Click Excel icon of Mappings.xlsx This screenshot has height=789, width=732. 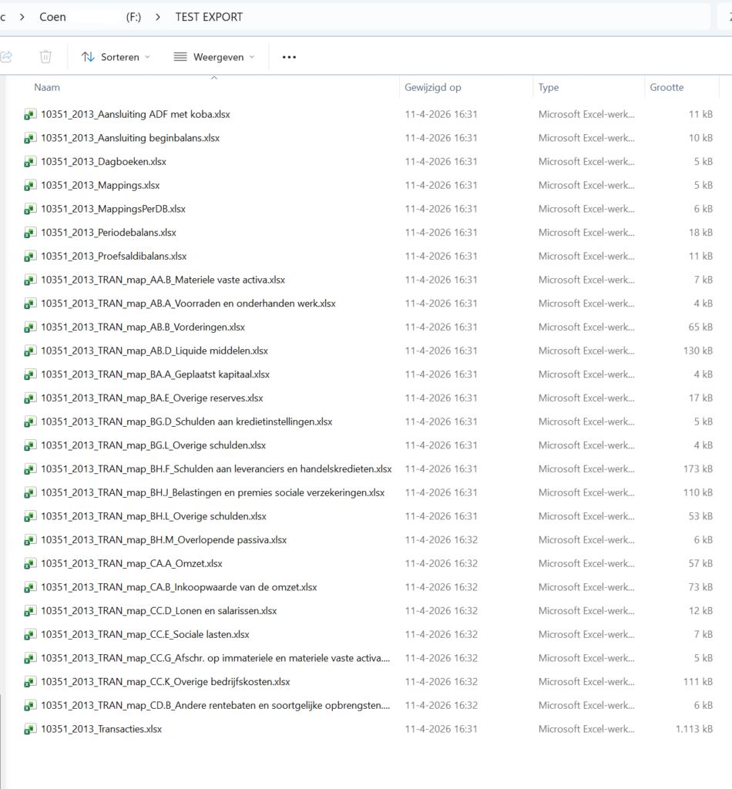pos(30,186)
